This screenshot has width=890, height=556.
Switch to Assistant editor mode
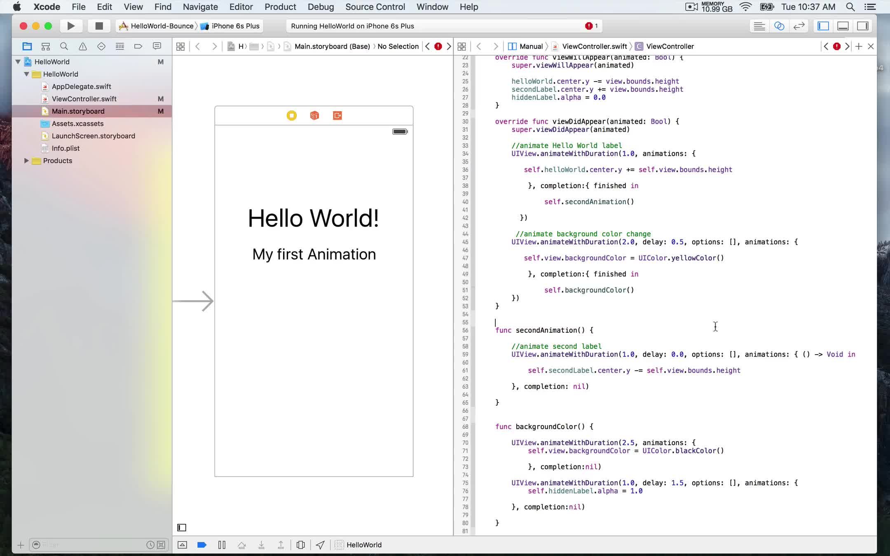779,26
